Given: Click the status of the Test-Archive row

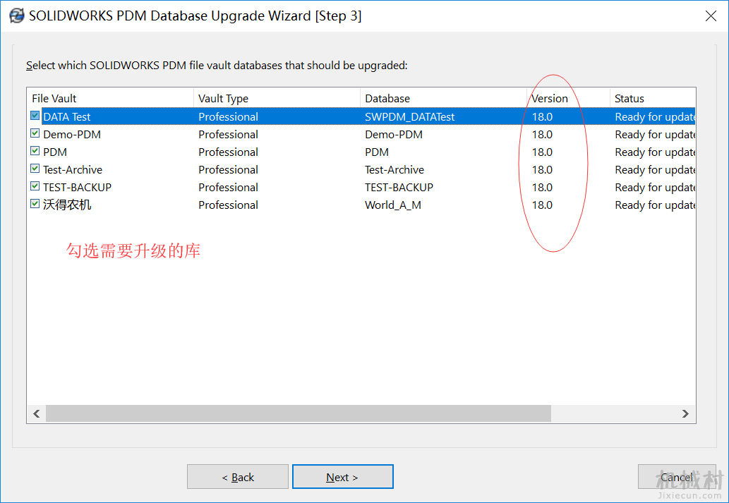Looking at the screenshot, I should pos(655,170).
